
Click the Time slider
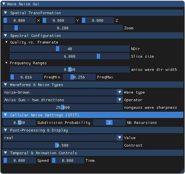click(68, 160)
